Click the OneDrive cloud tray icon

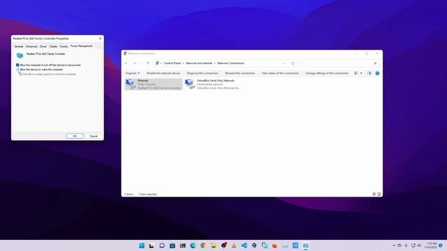(400, 245)
